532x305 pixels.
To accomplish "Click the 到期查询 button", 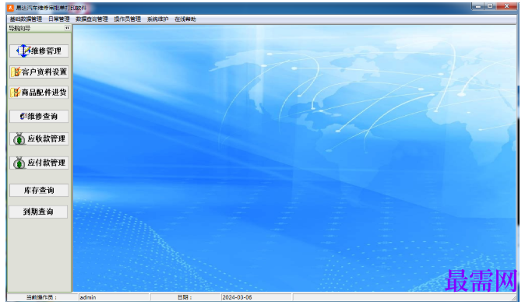I will coord(38,212).
